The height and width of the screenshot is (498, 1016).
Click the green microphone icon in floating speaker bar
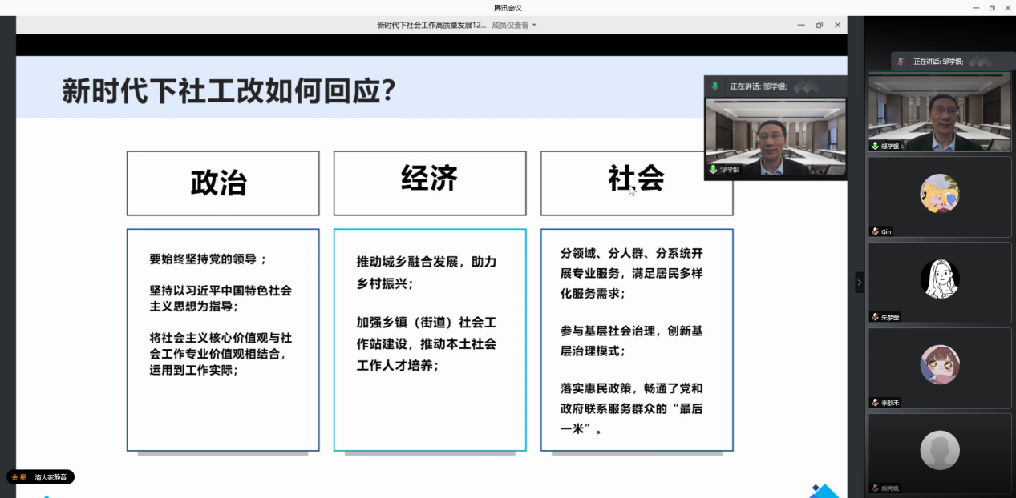(x=715, y=86)
